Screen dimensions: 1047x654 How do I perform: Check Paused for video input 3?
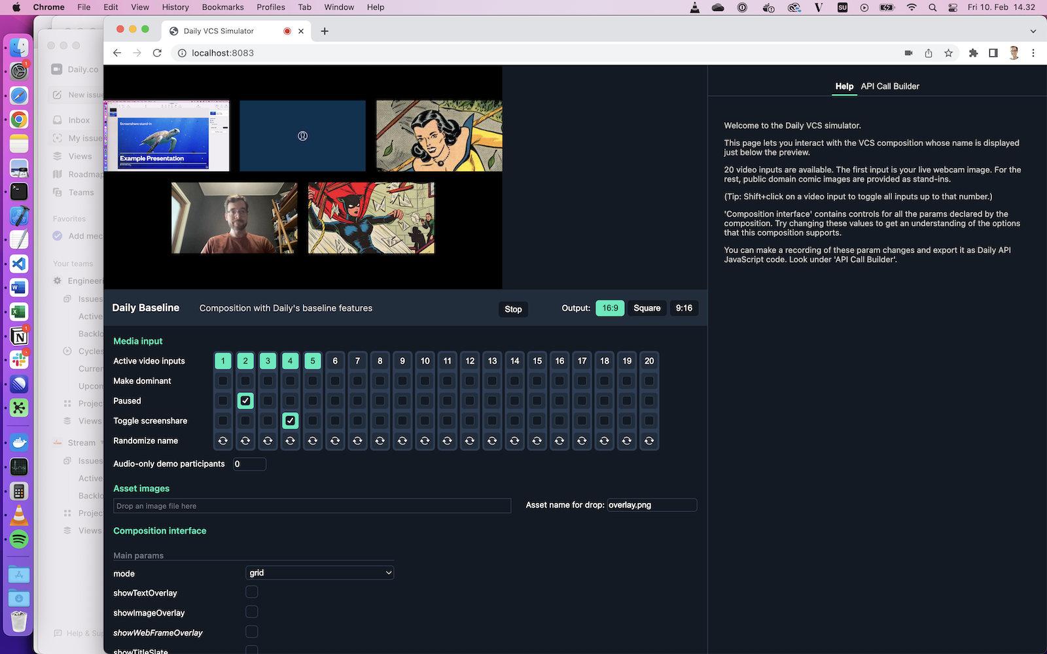point(268,401)
